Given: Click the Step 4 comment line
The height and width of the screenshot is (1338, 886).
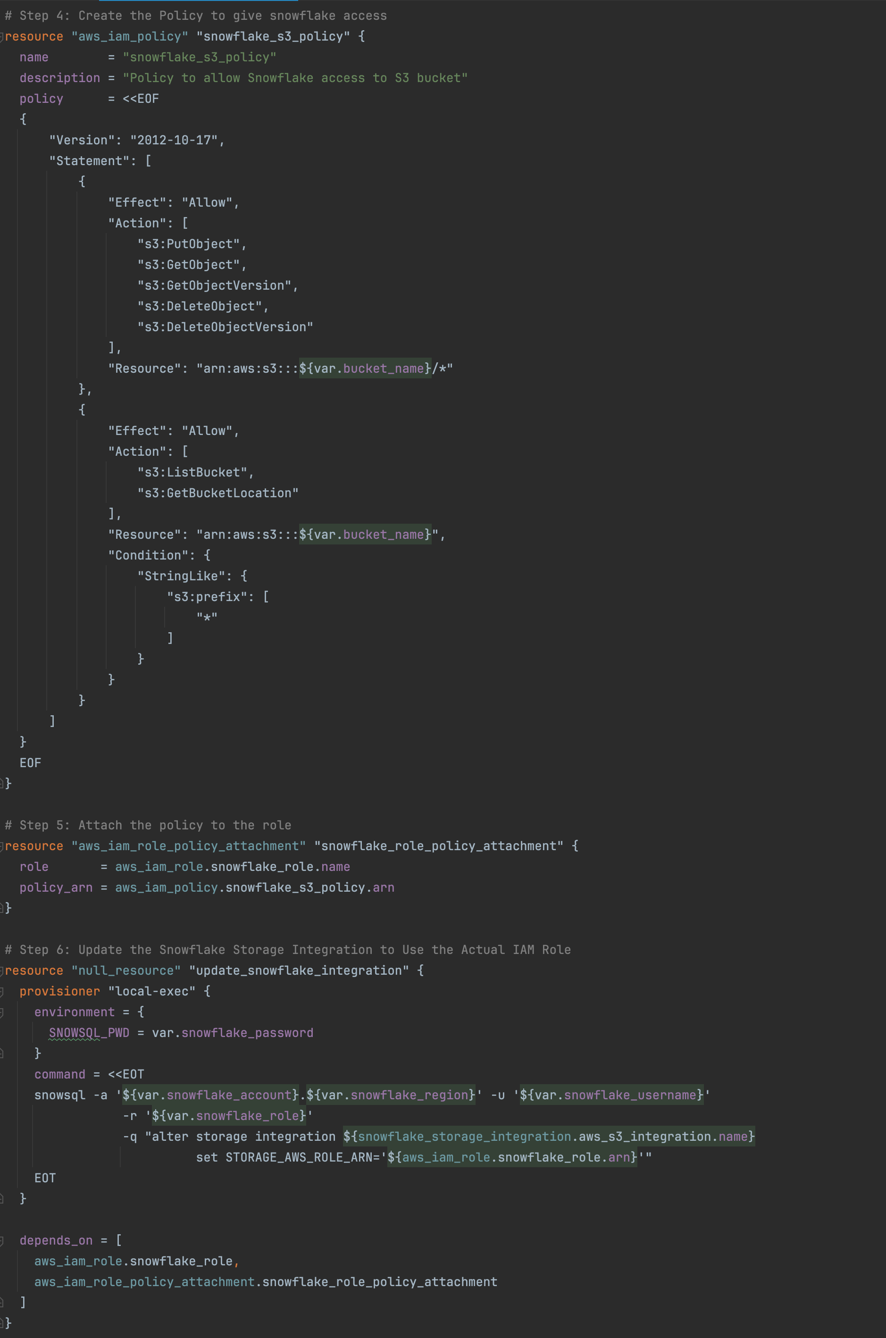Looking at the screenshot, I should pos(196,16).
